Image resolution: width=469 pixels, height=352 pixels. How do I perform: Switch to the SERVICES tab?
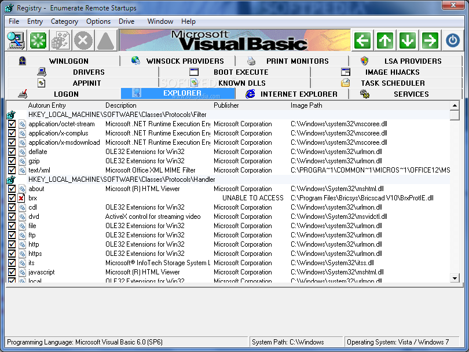(x=406, y=94)
